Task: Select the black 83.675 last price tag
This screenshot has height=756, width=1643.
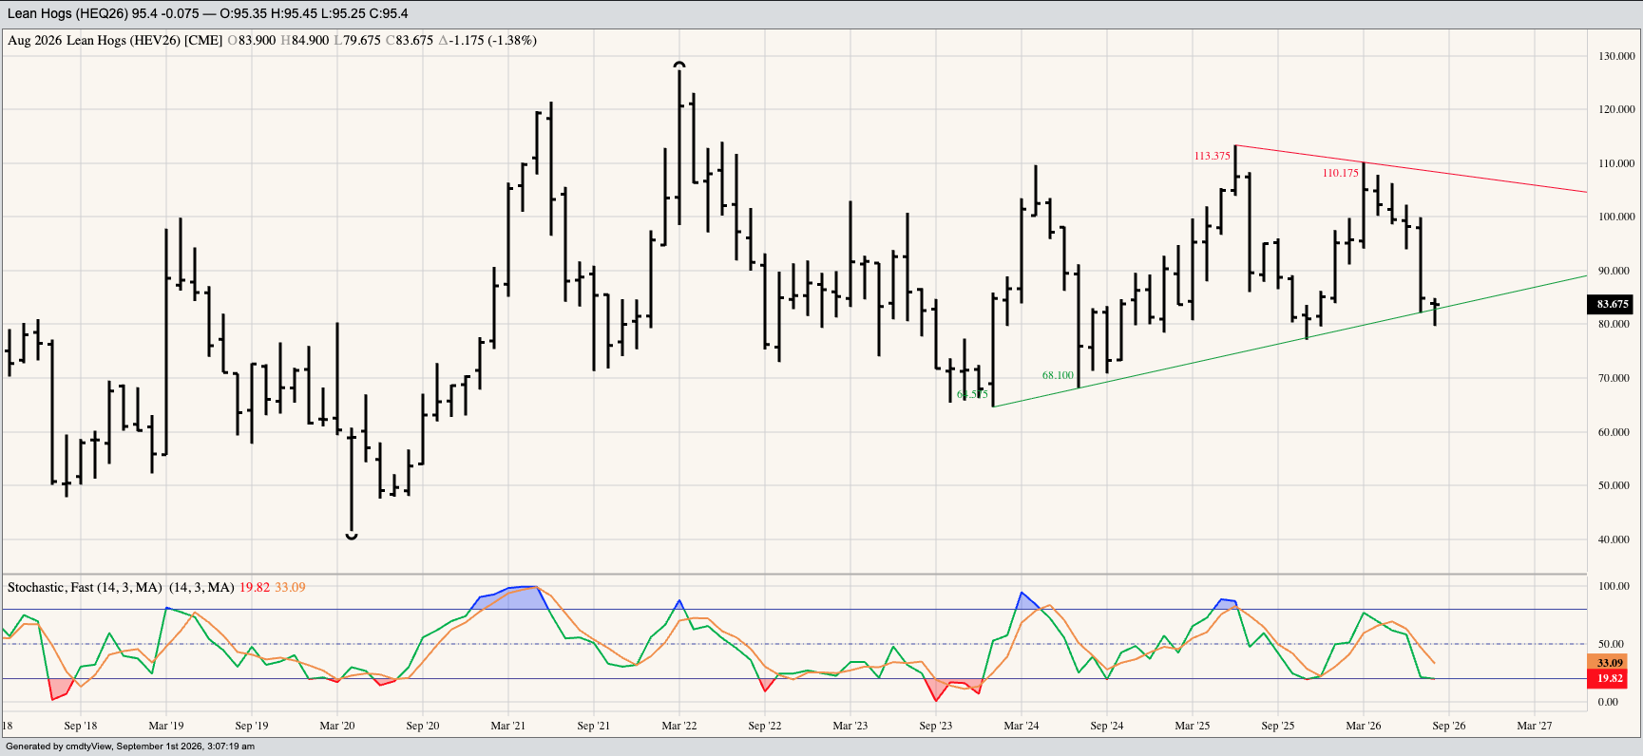Action: point(1612,305)
